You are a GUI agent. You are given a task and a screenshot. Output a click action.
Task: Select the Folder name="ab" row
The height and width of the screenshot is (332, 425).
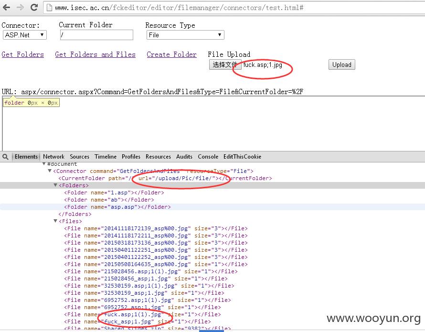click(x=109, y=200)
